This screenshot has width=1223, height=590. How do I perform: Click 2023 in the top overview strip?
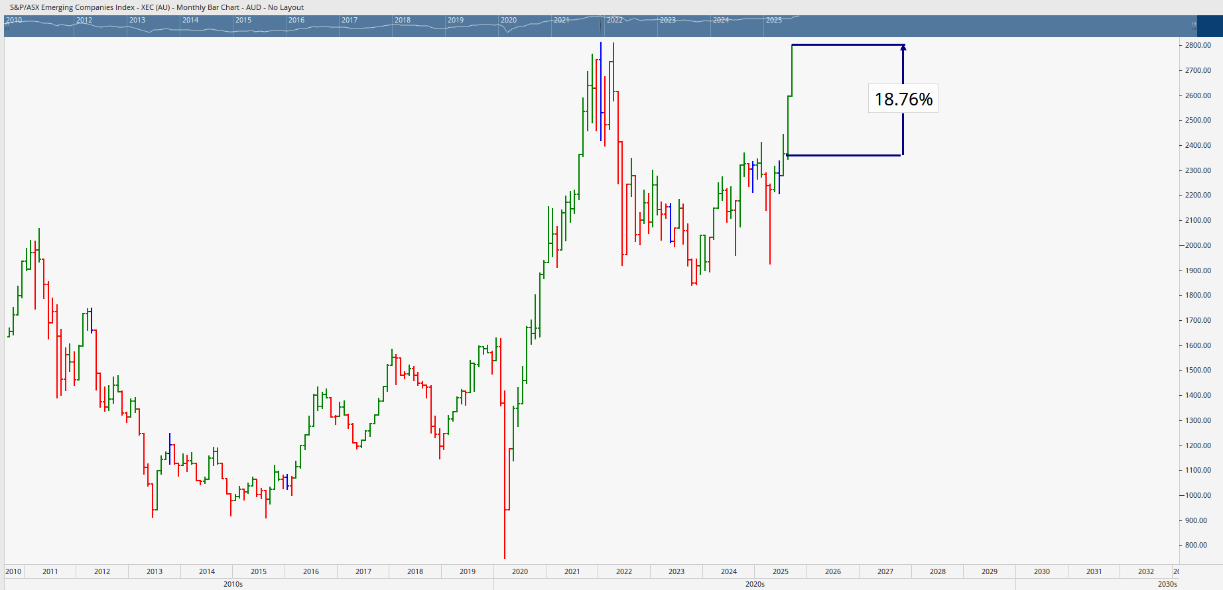click(668, 20)
